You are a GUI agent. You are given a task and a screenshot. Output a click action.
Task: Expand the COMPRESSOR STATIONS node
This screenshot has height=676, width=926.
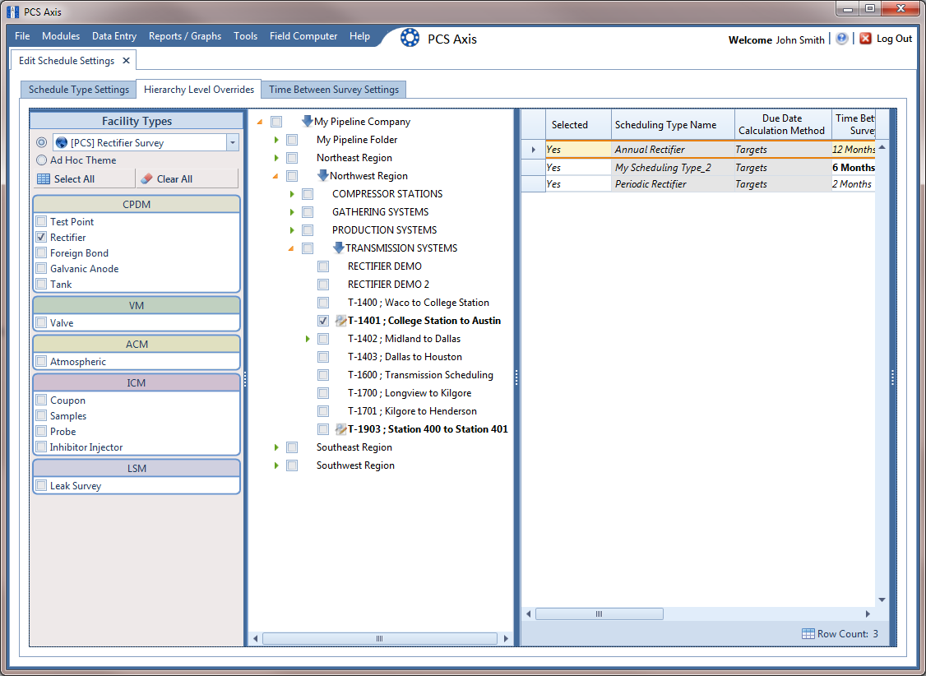click(292, 194)
